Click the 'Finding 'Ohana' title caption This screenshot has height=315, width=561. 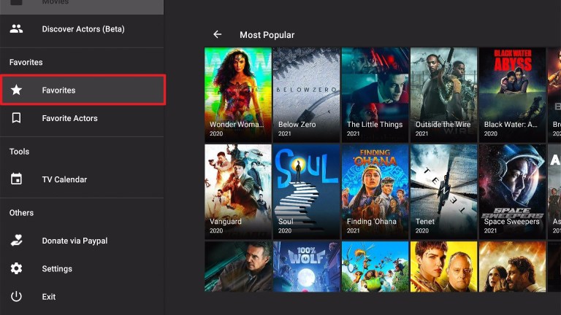pyautogui.click(x=371, y=222)
